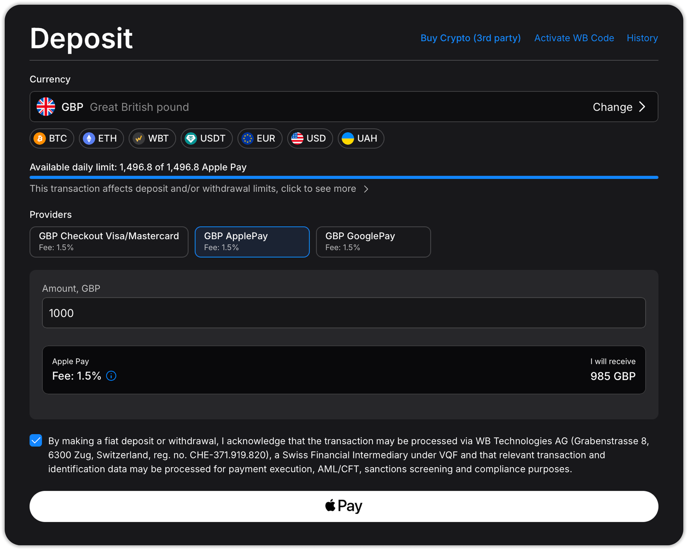Screen dimensions: 688x550
Task: Choose the UAH currency chip label
Action: 367,139
